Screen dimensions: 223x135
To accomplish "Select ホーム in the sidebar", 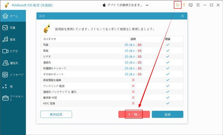I will tap(13, 16).
